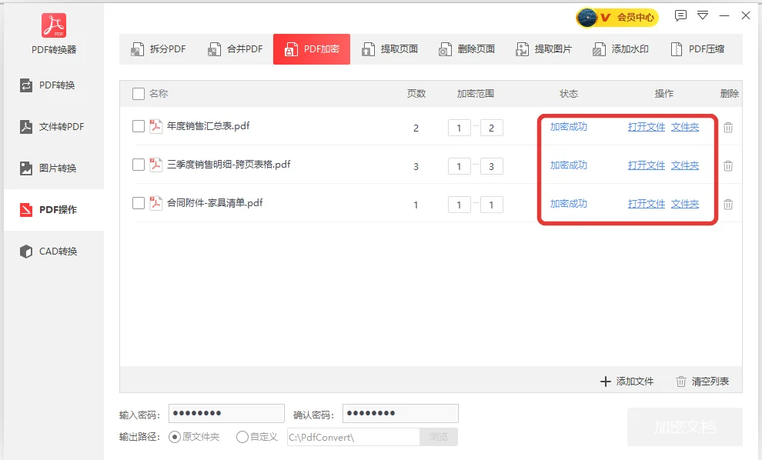Click the end page field for 年度销售汇总表.pdf
762x460 pixels.
point(491,128)
